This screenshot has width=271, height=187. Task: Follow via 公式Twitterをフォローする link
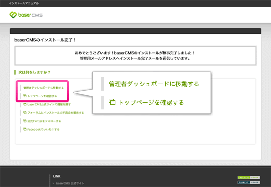42,121
